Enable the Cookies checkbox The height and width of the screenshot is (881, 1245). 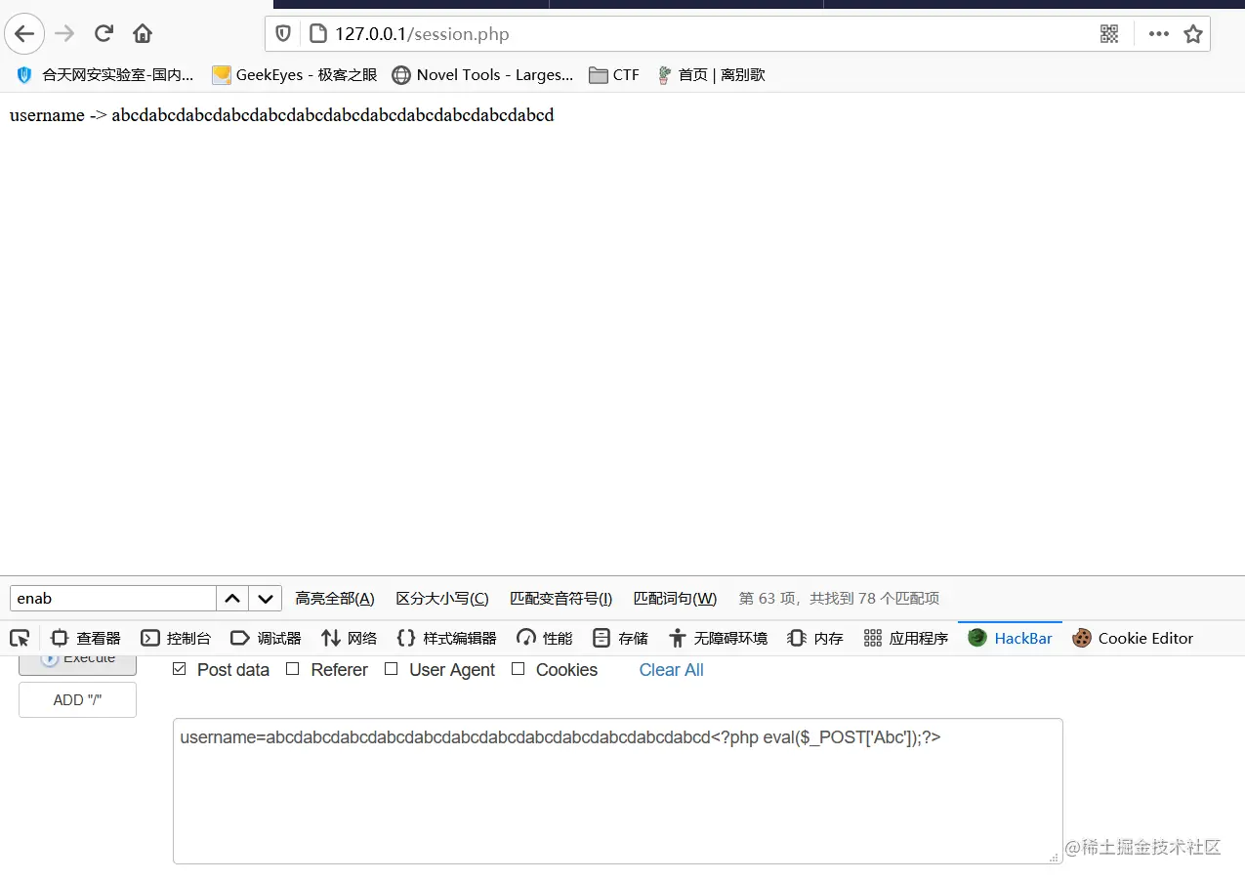(518, 669)
